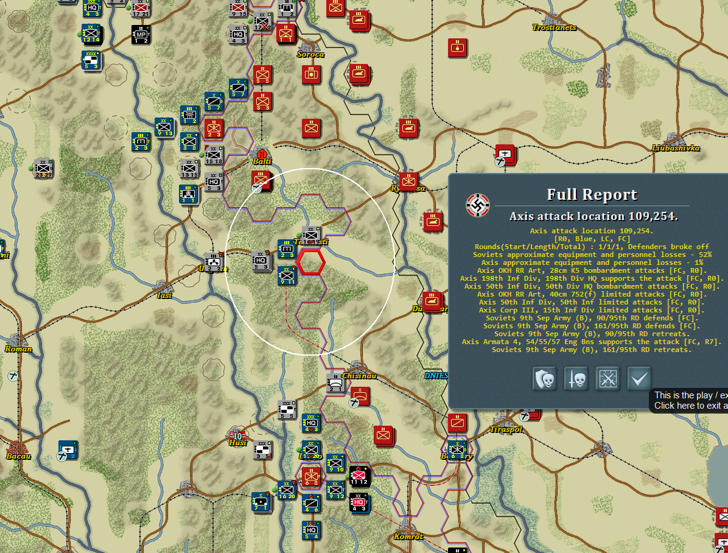Click the Roman city label
Image resolution: width=728 pixels, height=553 pixels.
pyautogui.click(x=19, y=348)
